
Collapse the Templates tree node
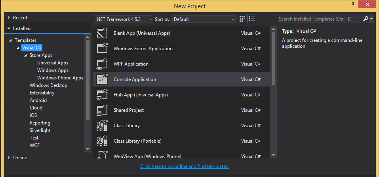coord(10,40)
